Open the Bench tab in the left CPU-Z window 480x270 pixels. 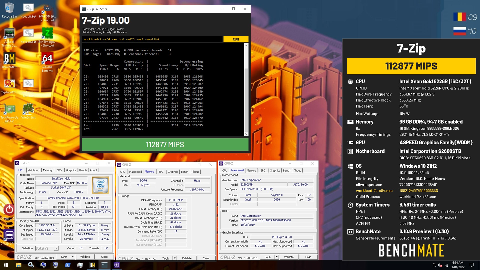click(83, 170)
